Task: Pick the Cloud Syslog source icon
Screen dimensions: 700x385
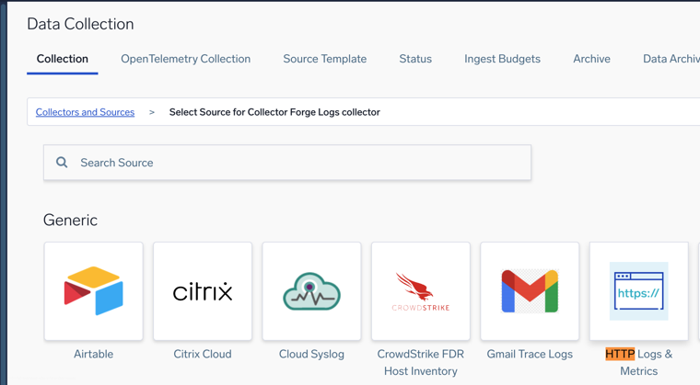Action: [x=311, y=291]
